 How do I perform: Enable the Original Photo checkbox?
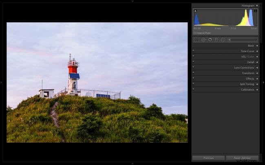195,33
